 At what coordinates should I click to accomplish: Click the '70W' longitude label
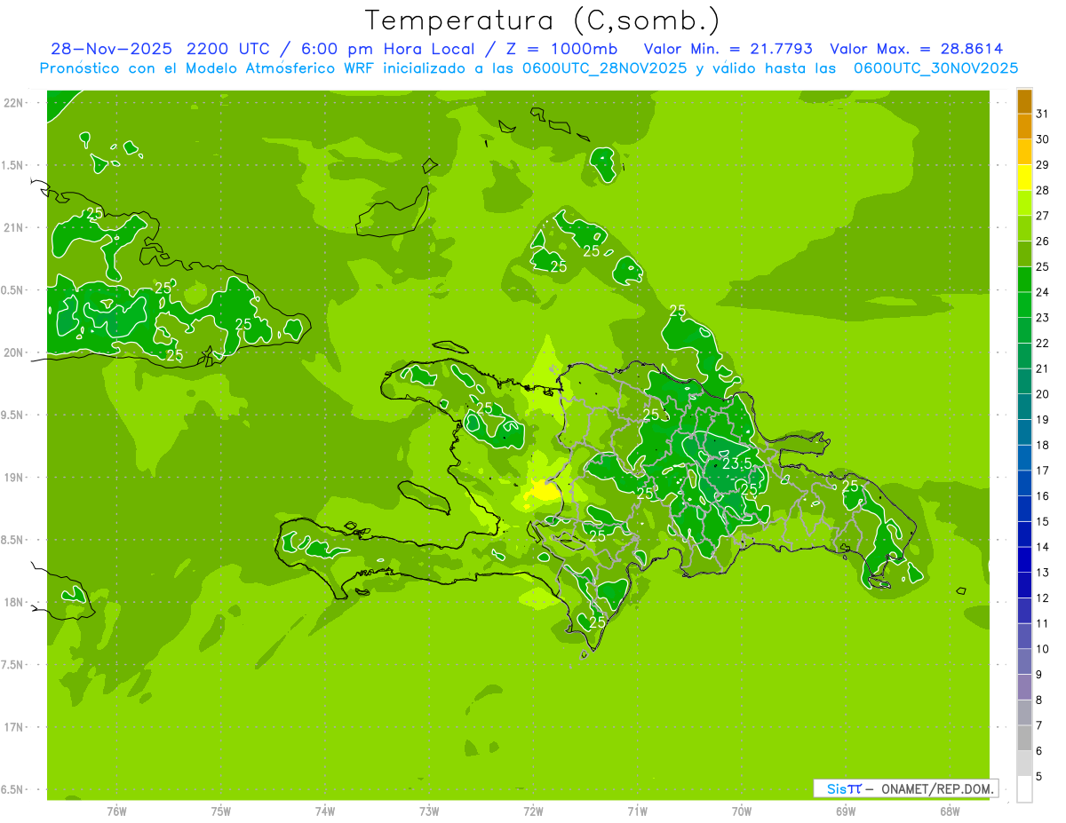tap(741, 811)
